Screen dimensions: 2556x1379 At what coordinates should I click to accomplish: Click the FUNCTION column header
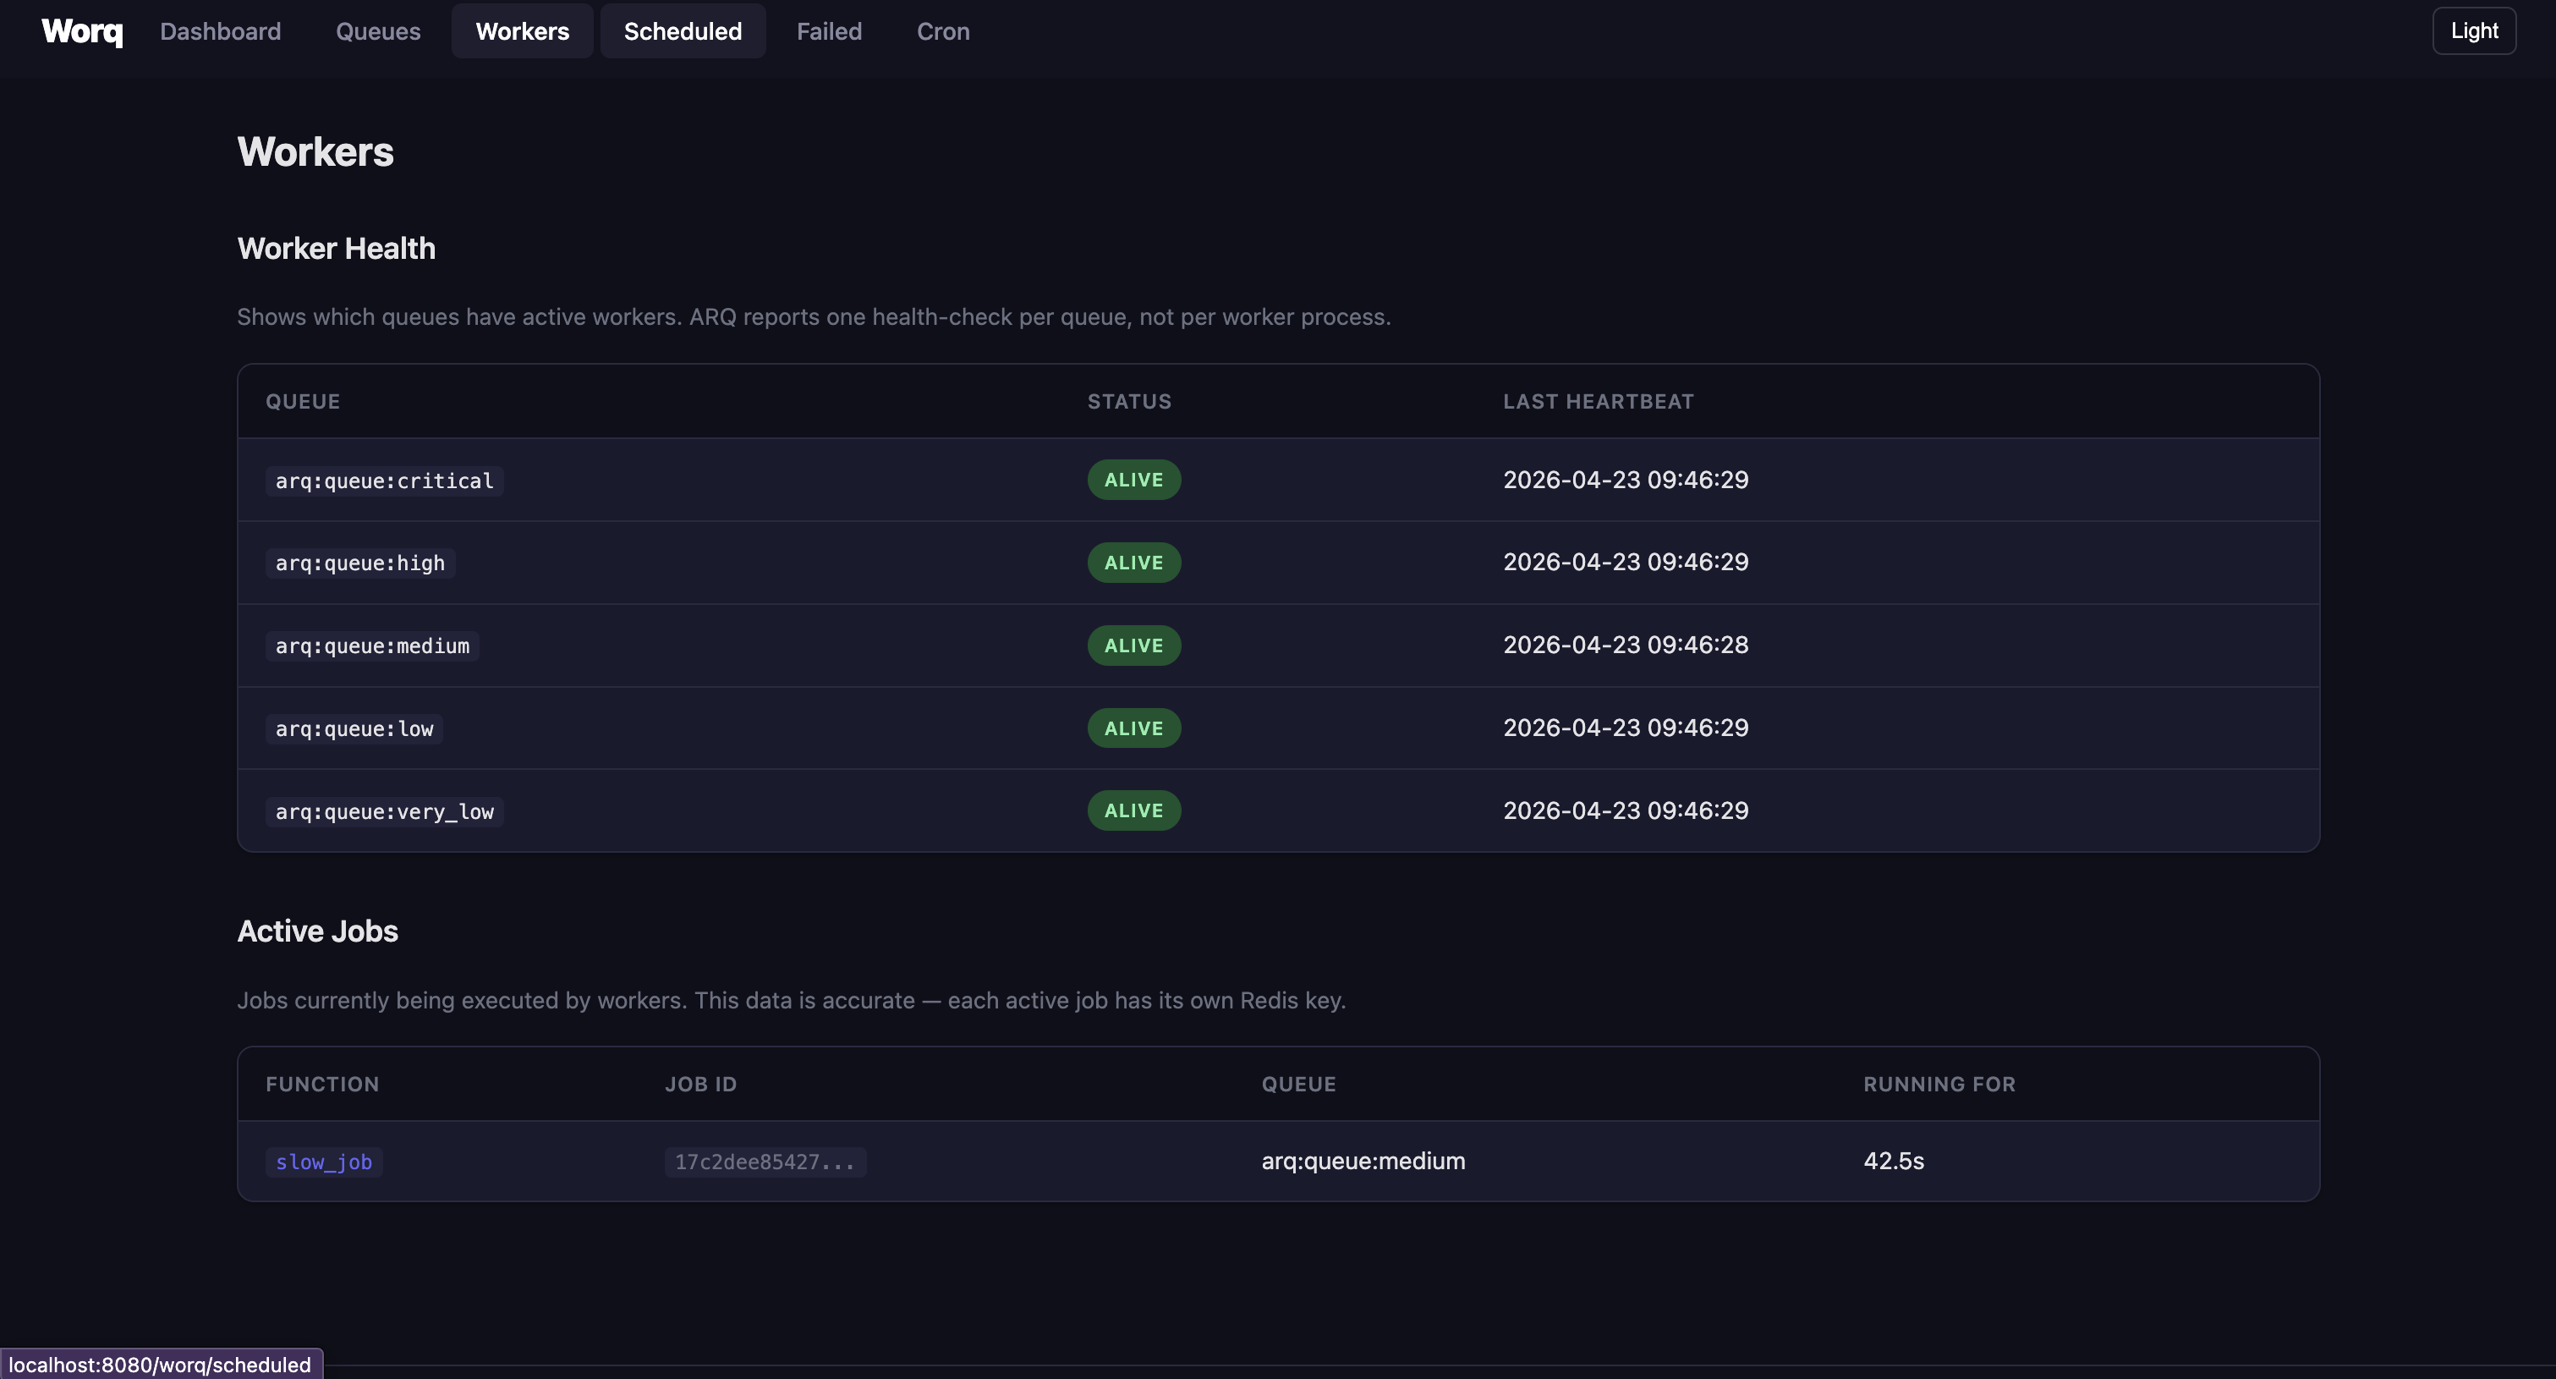322,1084
